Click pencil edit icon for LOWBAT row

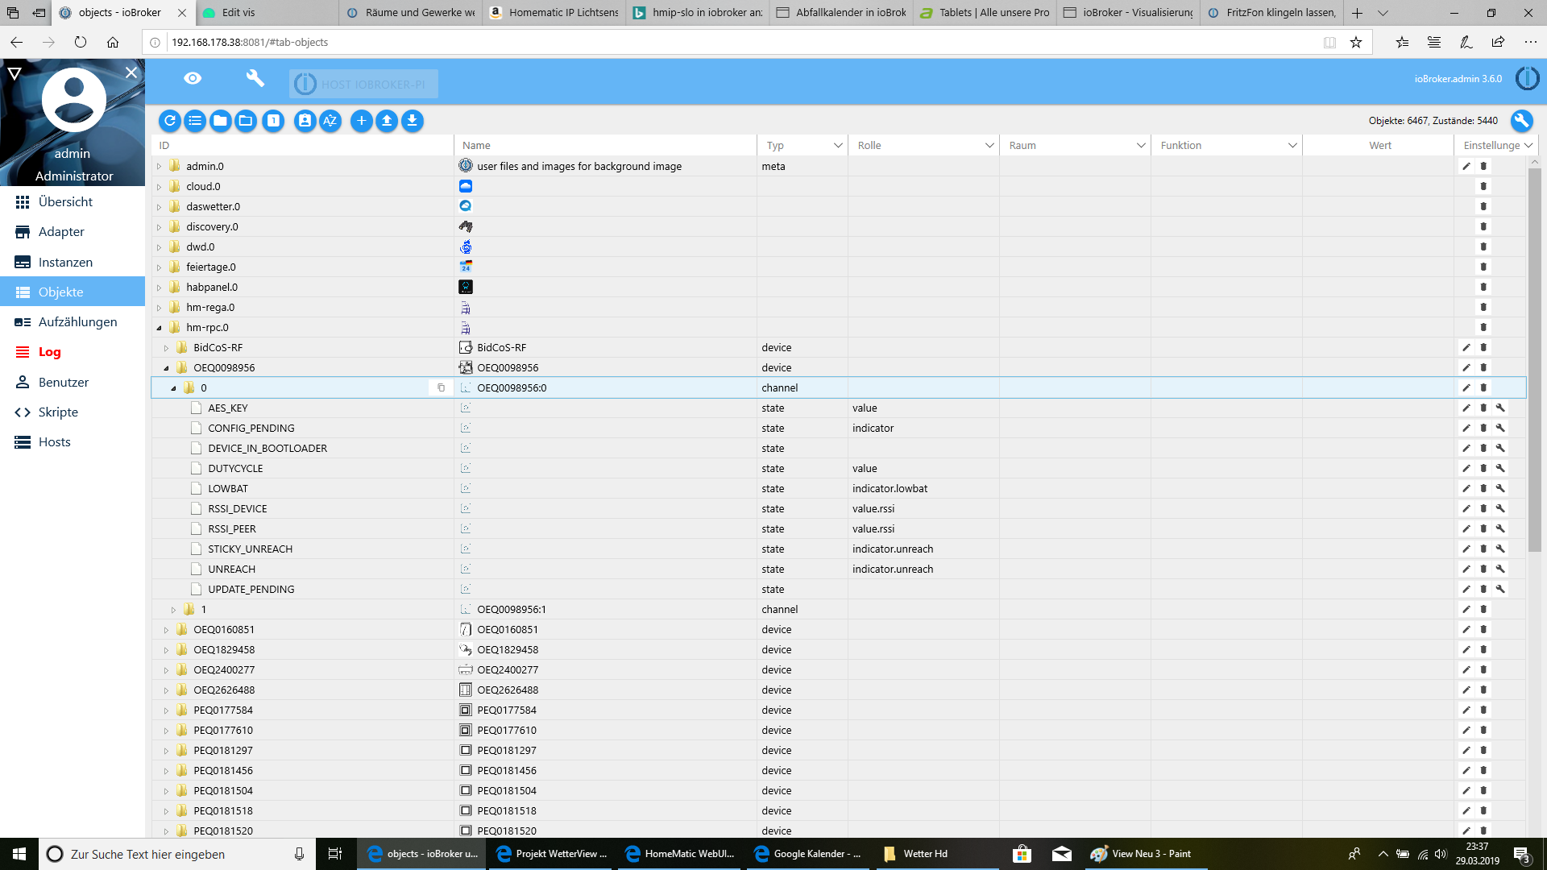tap(1466, 488)
